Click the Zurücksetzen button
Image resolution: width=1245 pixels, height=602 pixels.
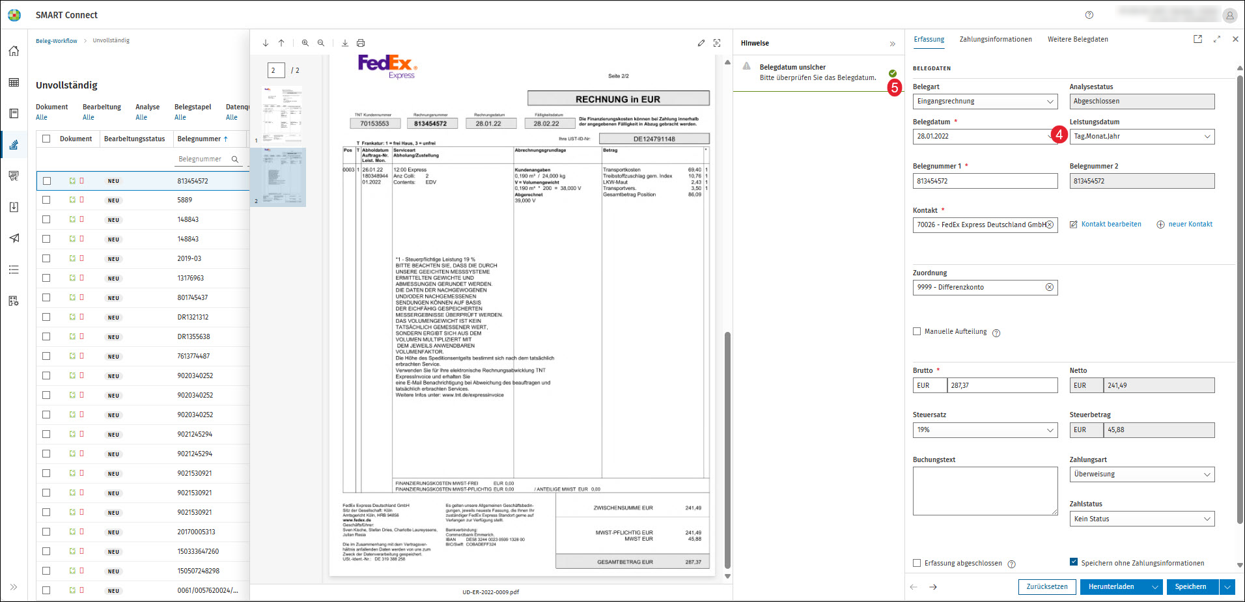[x=1047, y=587]
